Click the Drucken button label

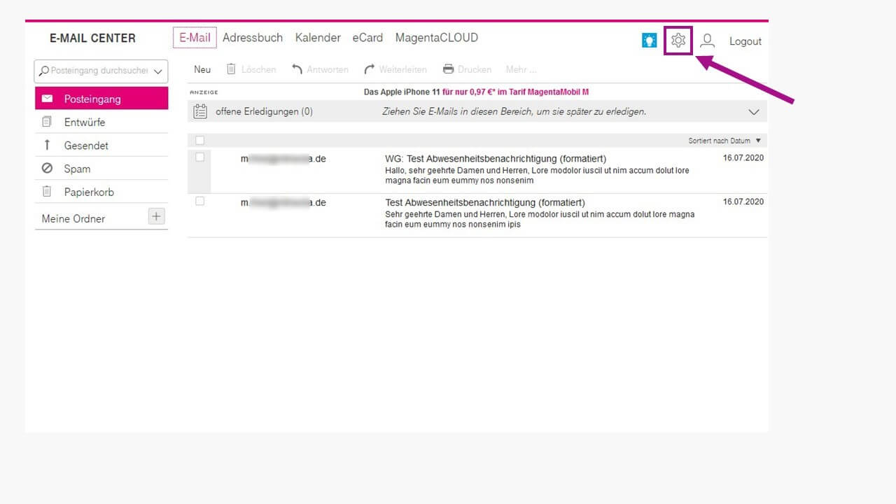click(x=475, y=69)
